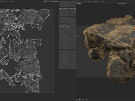Open the viewport Panel menu
This screenshot has height=101, width=135.
click(x=103, y=1)
